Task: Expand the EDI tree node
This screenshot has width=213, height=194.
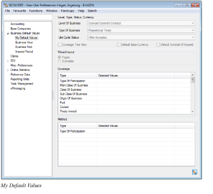Action: (8, 61)
